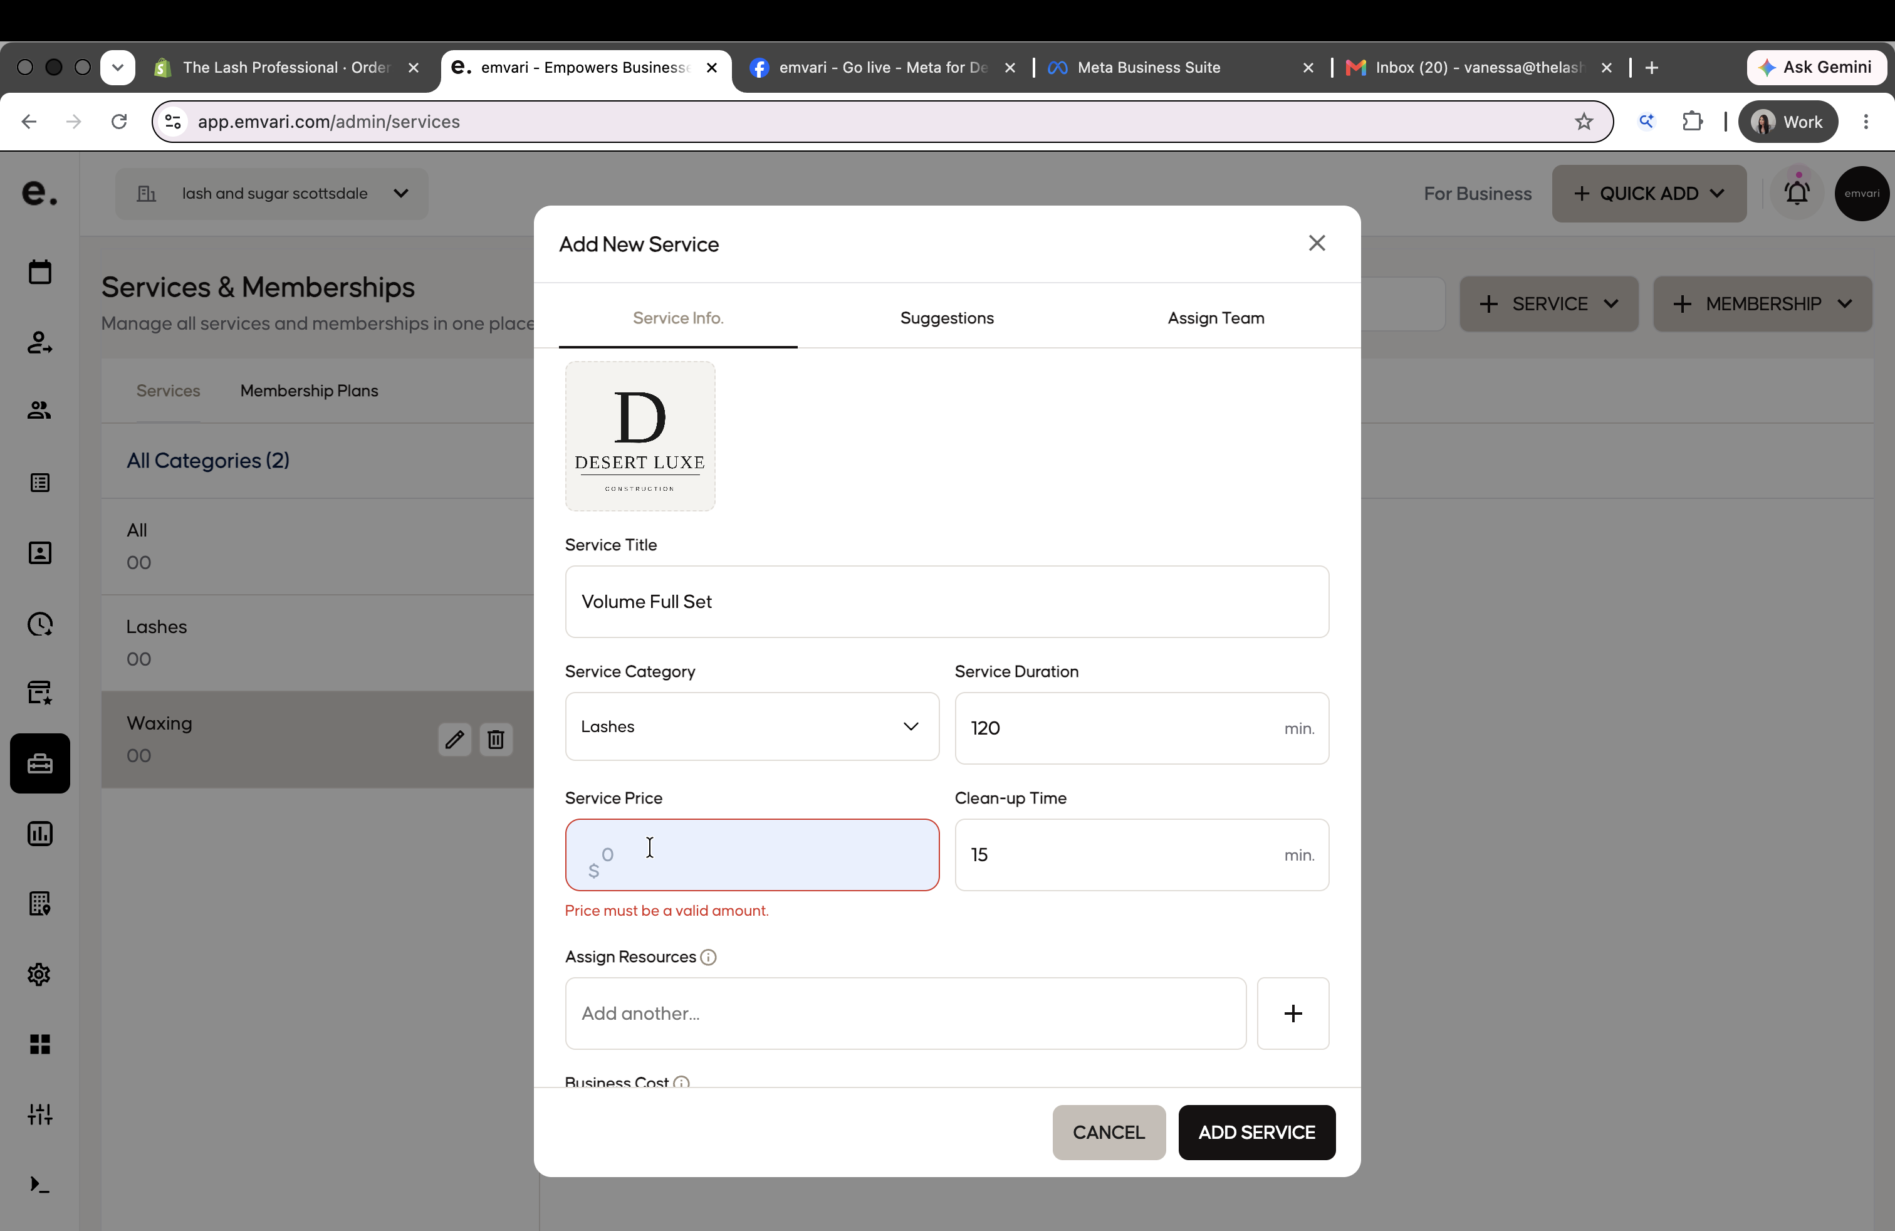Open the Service Category Lashes dropdown

(751, 726)
